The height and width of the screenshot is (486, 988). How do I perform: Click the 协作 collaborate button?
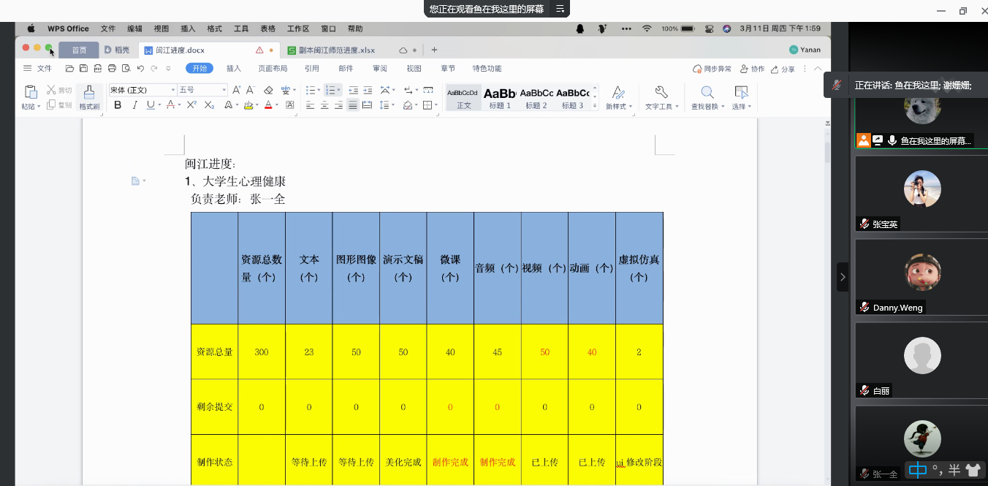(753, 69)
